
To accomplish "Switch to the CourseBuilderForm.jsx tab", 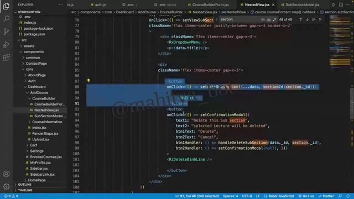I will [x=209, y=5].
